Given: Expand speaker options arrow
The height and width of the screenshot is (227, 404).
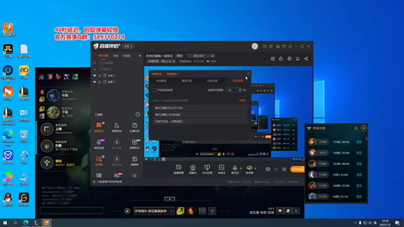Looking at the screenshot, I should click(256, 168).
